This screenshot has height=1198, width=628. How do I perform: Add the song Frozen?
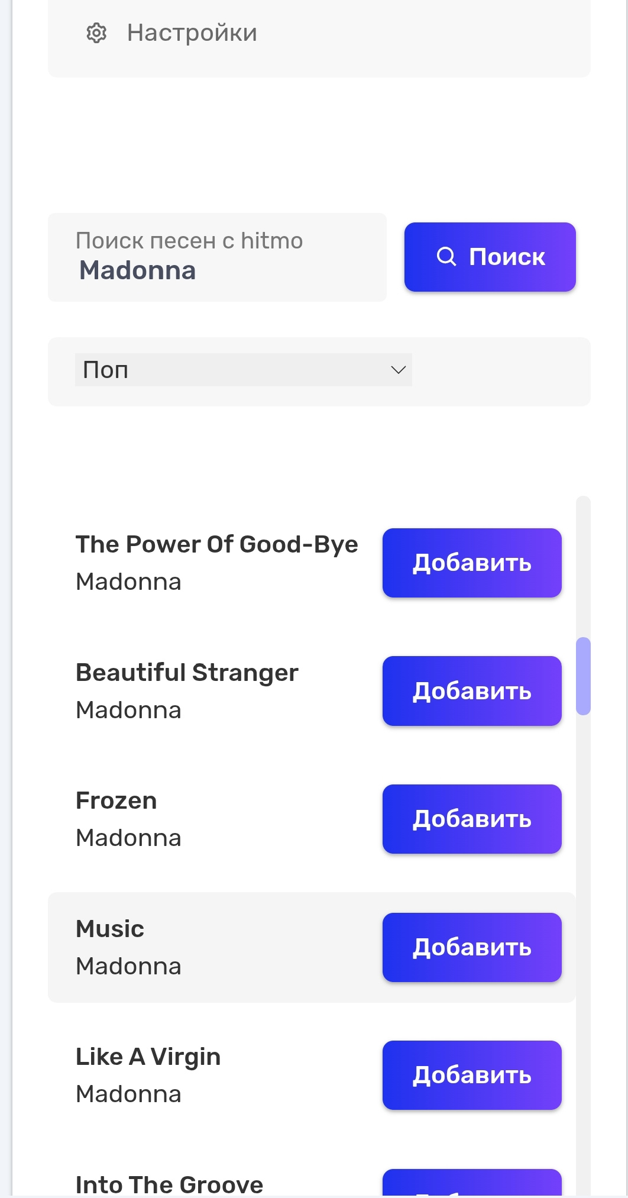pyautogui.click(x=471, y=819)
